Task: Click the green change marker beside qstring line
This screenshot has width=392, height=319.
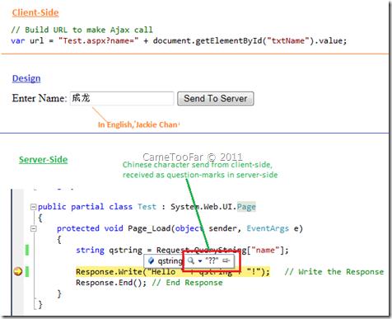Action: 27,251
